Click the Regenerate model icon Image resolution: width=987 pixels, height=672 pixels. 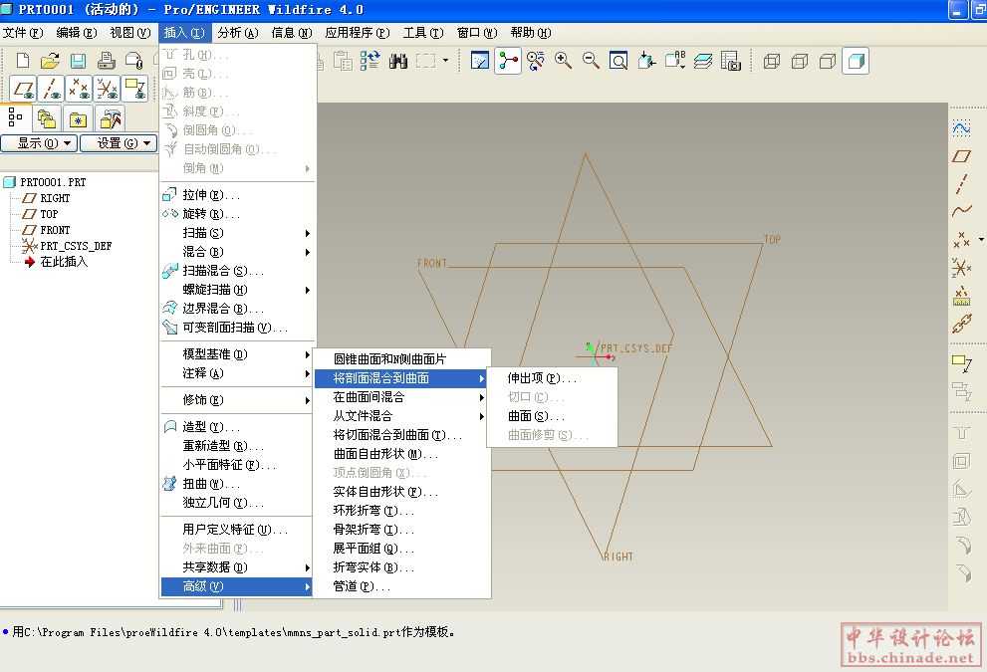tap(370, 61)
